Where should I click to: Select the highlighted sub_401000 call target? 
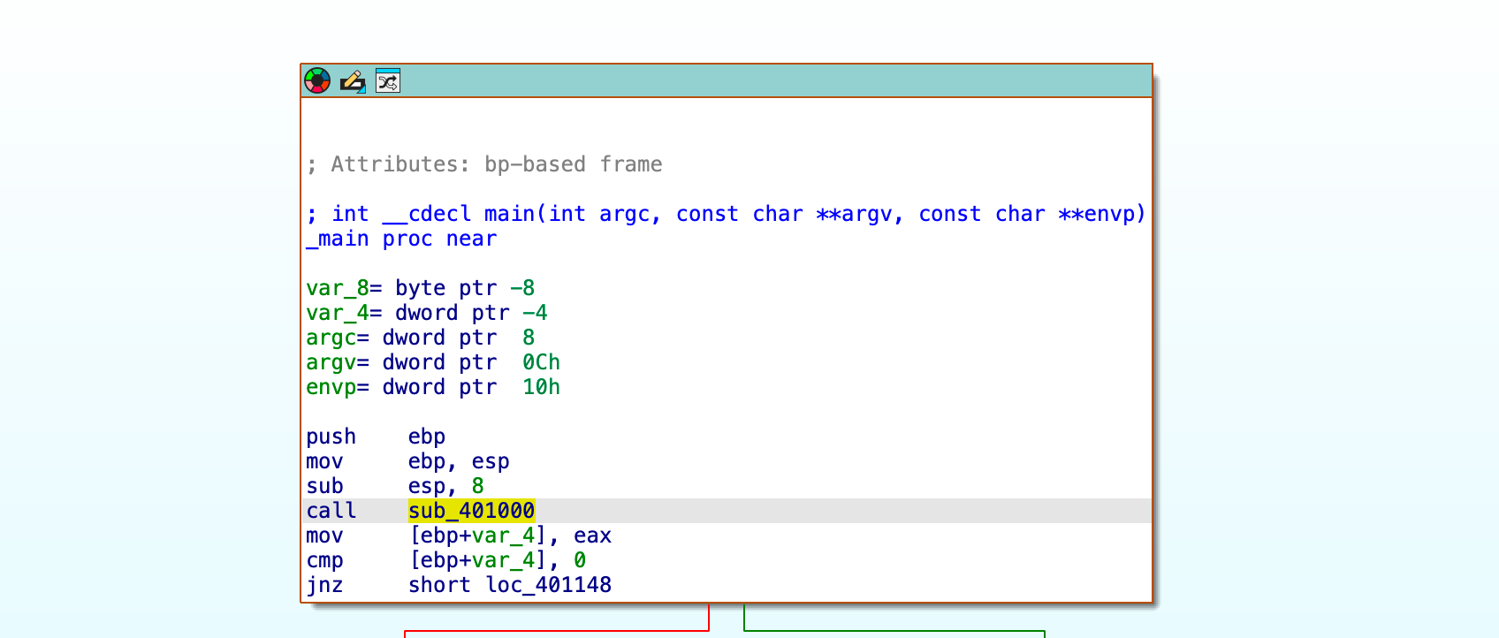471,511
